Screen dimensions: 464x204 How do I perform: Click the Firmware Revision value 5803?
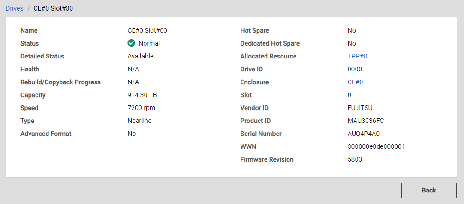[355, 159]
